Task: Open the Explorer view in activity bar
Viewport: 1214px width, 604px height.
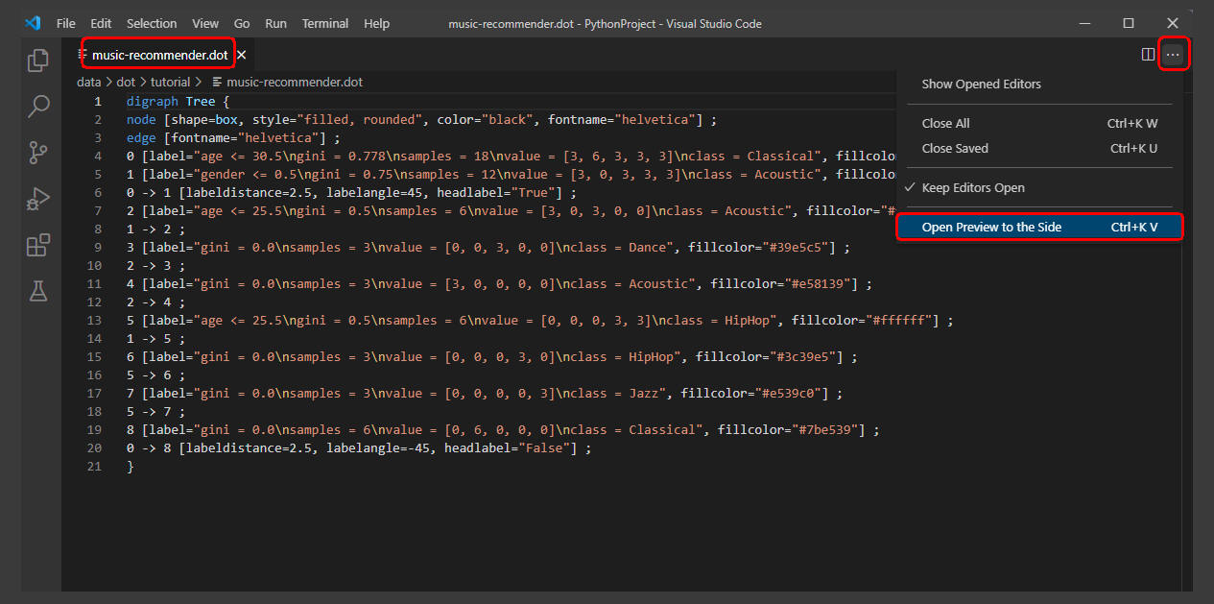Action: (x=38, y=60)
